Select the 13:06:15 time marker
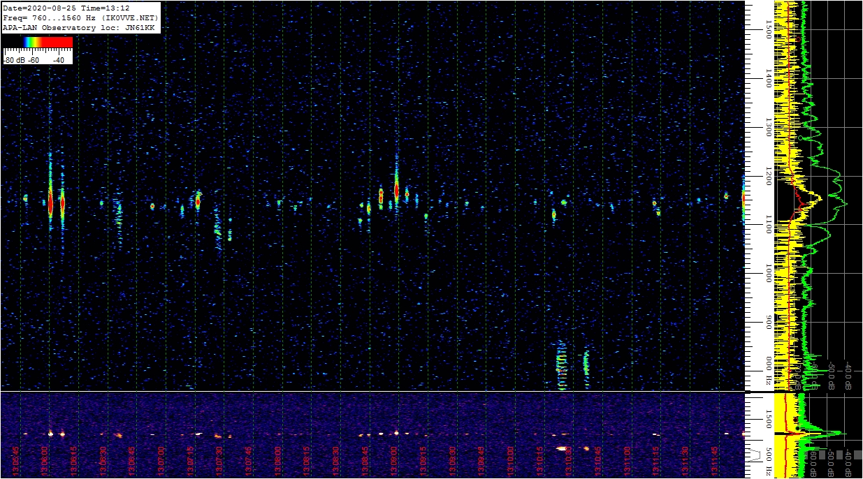 pos(75,461)
